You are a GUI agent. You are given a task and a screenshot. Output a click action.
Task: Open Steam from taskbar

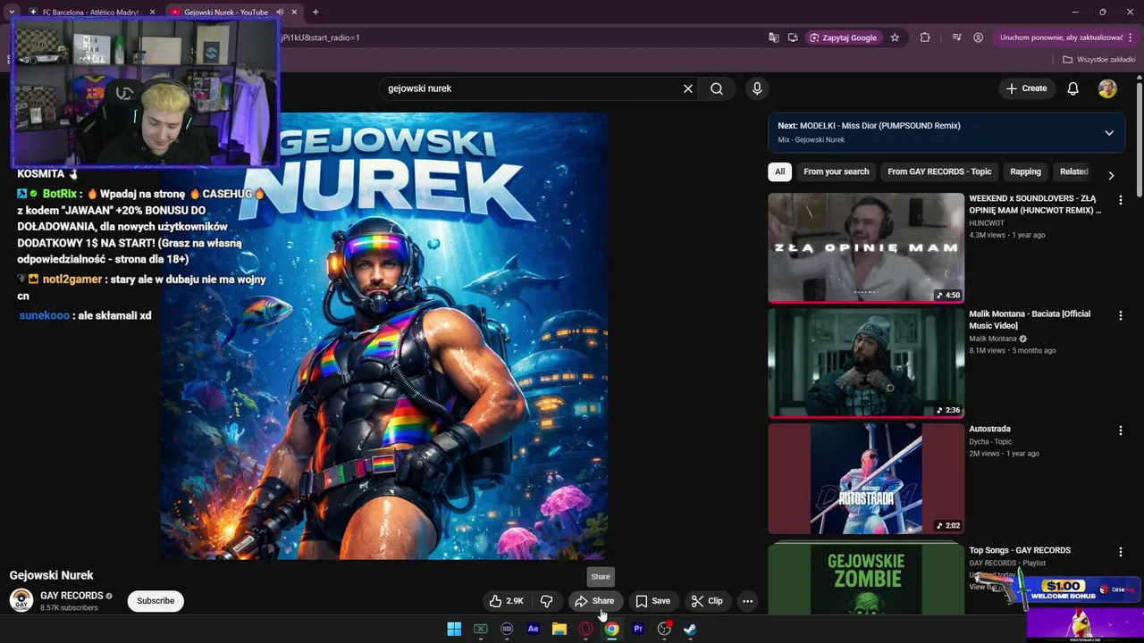coord(690,629)
